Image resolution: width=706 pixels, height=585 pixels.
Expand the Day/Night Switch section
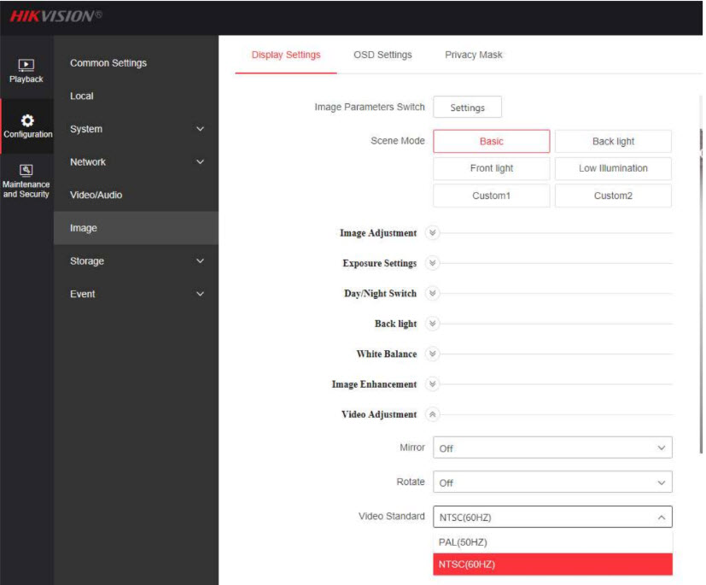click(x=432, y=294)
